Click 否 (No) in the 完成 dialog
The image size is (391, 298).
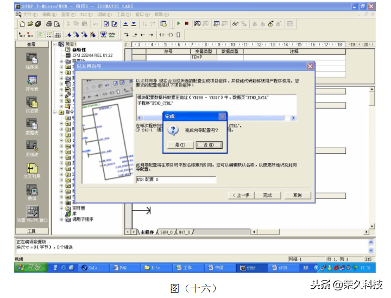tap(209, 145)
